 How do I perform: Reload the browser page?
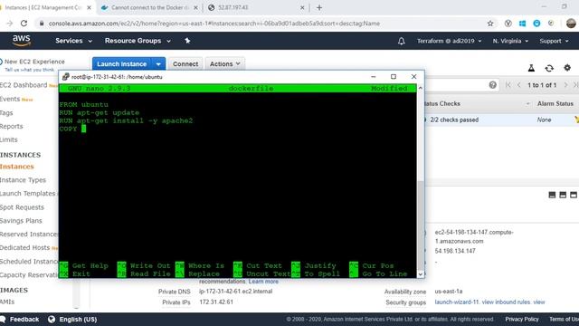(x=24, y=24)
